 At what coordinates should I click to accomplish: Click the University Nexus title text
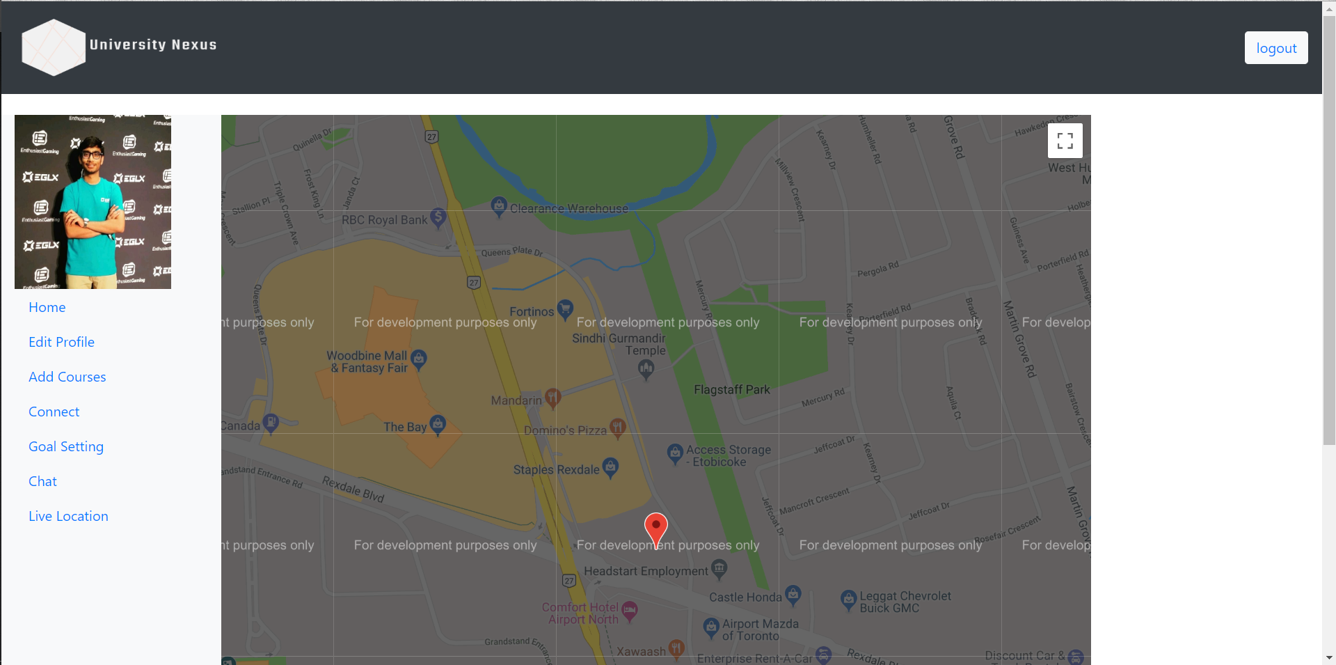[153, 45]
